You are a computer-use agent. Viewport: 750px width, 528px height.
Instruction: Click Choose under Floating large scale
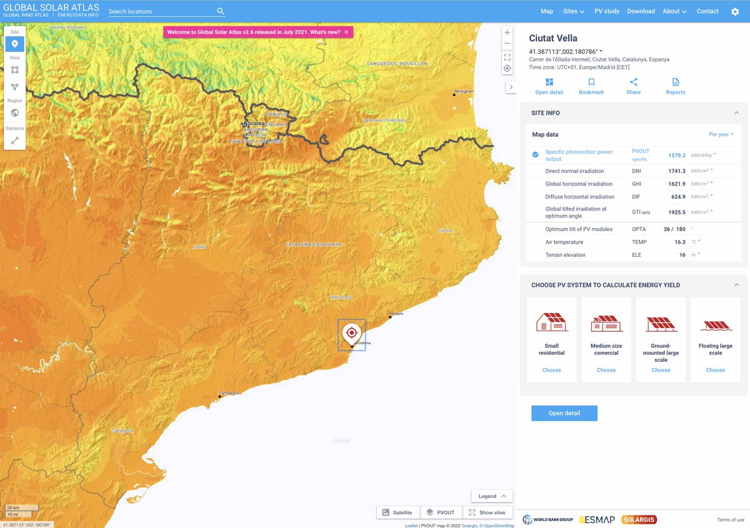[716, 370]
